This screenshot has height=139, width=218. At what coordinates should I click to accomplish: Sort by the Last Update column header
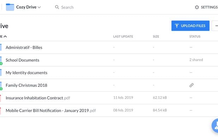[x=123, y=37]
